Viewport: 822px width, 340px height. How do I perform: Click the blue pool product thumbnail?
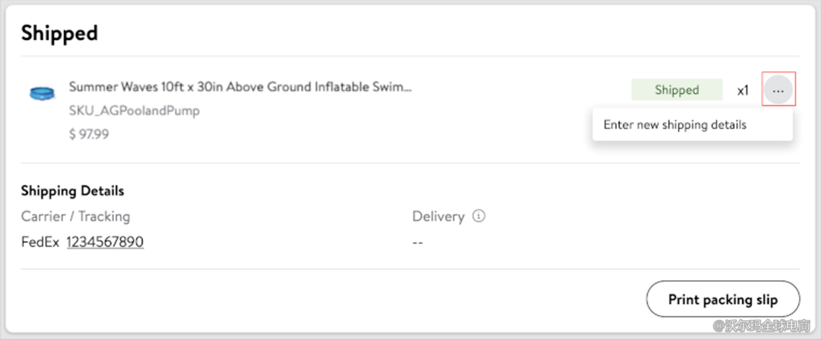tap(42, 93)
